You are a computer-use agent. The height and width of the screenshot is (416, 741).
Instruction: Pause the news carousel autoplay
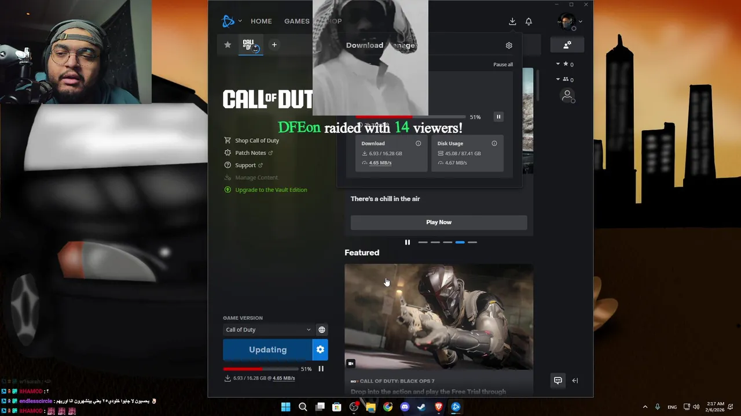point(407,242)
